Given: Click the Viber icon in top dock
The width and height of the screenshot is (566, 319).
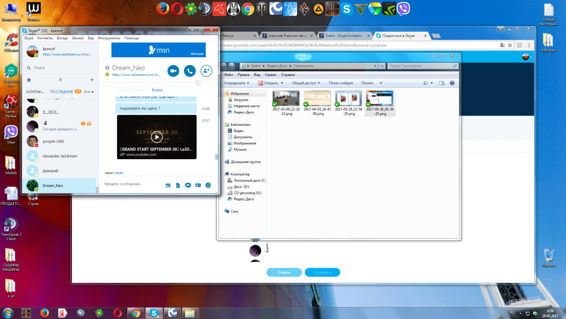Looking at the screenshot, I should point(404,8).
